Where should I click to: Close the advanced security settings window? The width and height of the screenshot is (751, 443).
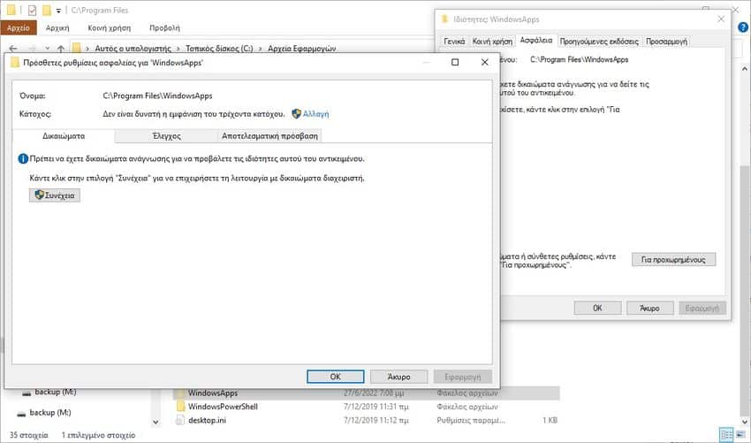[x=485, y=62]
